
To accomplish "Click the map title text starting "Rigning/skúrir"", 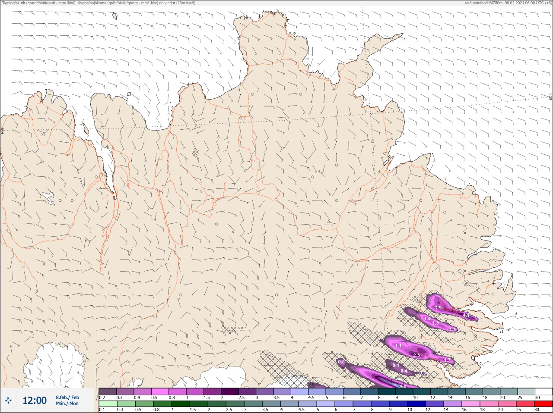I will 99,3.
